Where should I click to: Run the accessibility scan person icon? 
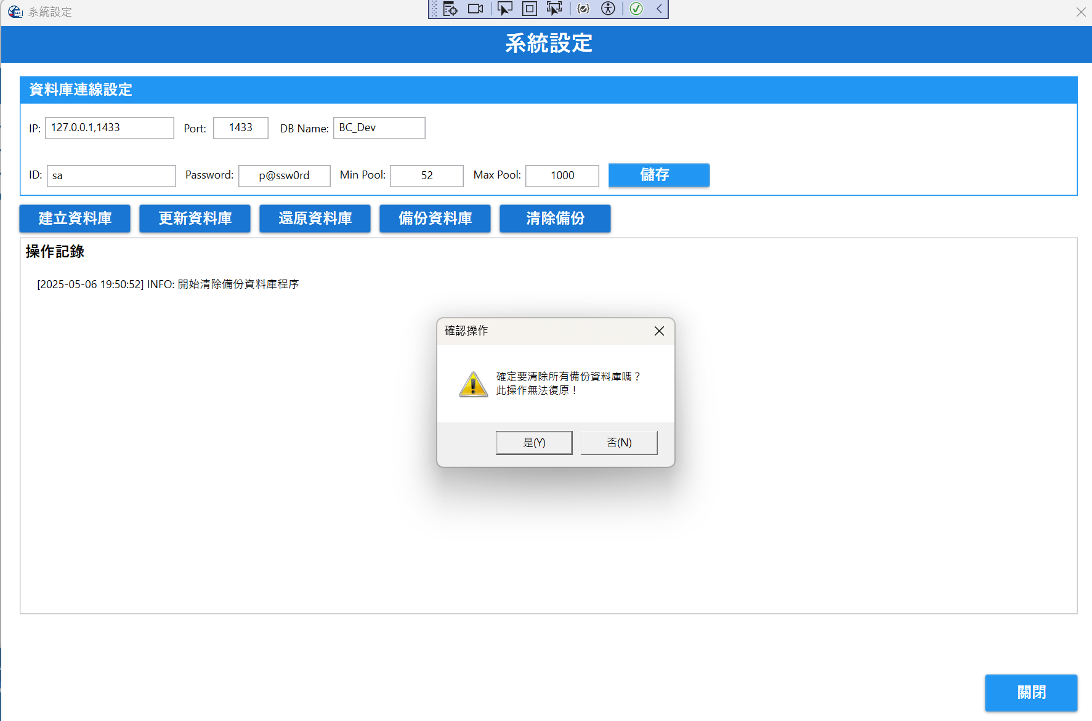608,9
